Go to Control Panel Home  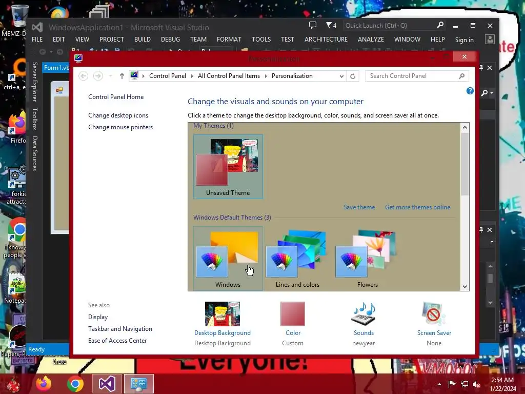[x=116, y=97]
